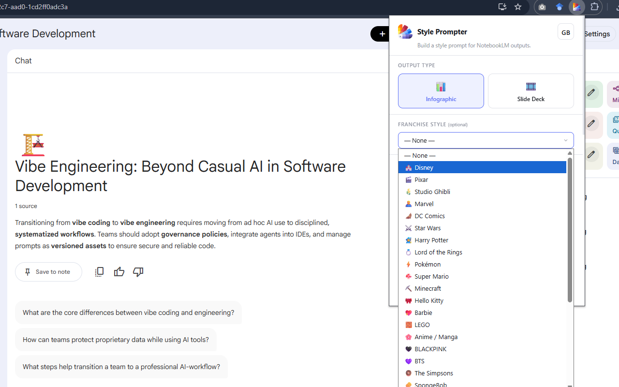This screenshot has height=387, width=619.
Task: Select the Pokémon style option
Action: (427, 264)
